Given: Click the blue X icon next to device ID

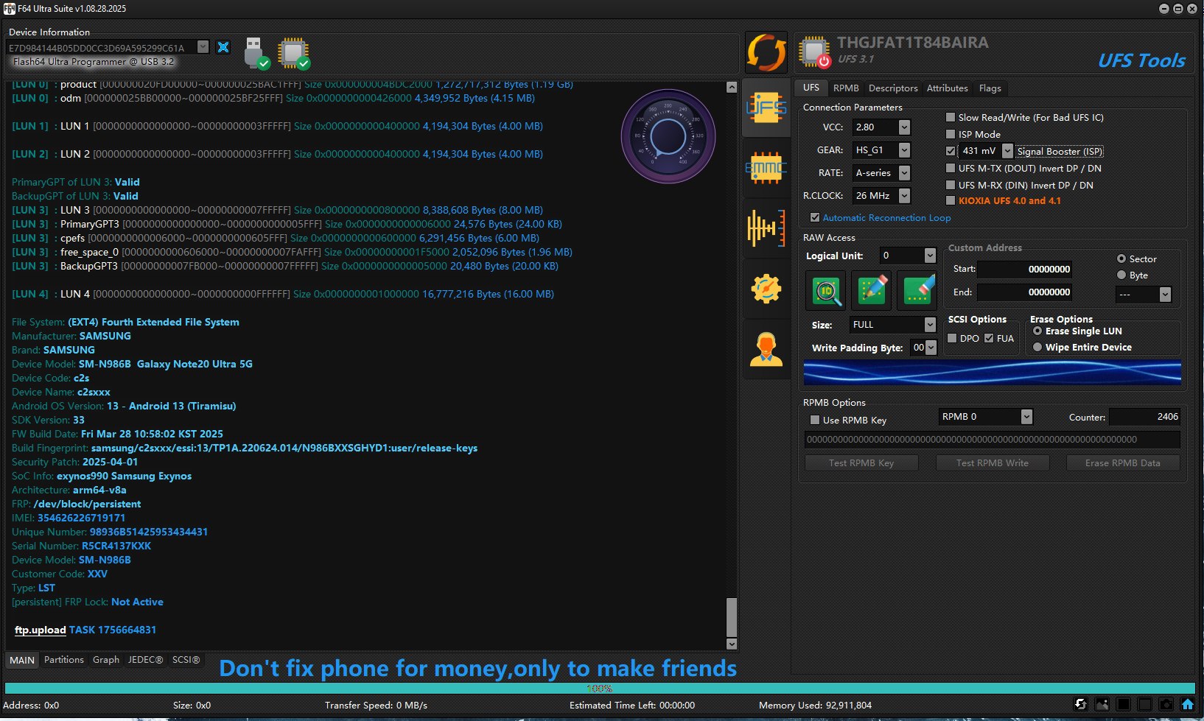Looking at the screenshot, I should pyautogui.click(x=223, y=47).
